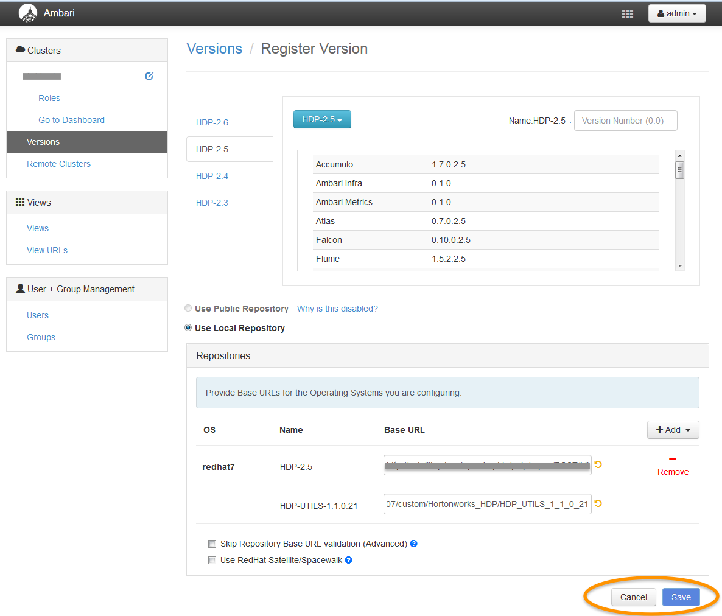Image resolution: width=722 pixels, height=616 pixels.
Task: Click the HDP-UTILS-1.1.0.21 Base URL field
Action: point(487,504)
